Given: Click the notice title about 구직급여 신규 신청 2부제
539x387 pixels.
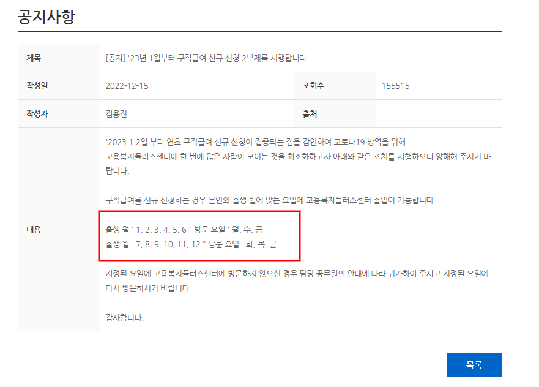Looking at the screenshot, I should click(x=207, y=58).
